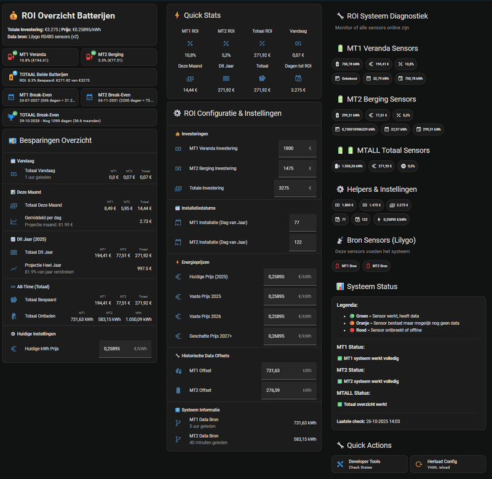The image size is (492, 479).
Task: Edit Geschatte Prijs 2027+ field
Action: [x=290, y=336]
